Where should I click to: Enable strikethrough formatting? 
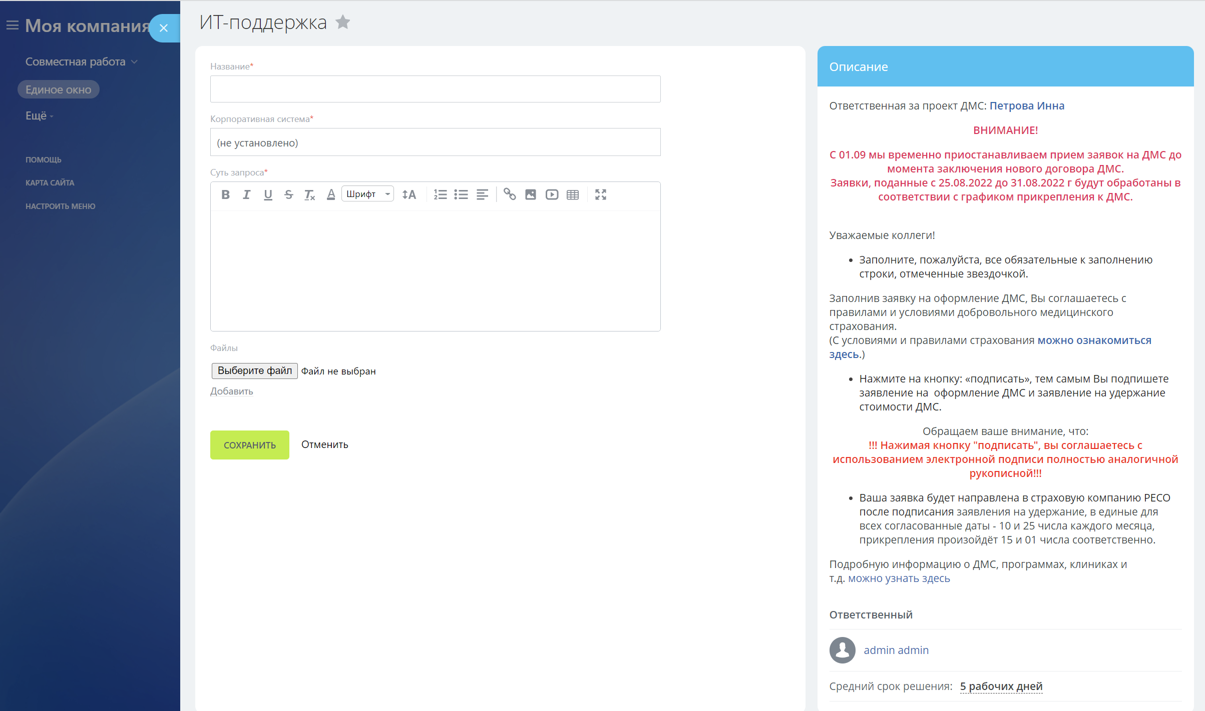288,194
